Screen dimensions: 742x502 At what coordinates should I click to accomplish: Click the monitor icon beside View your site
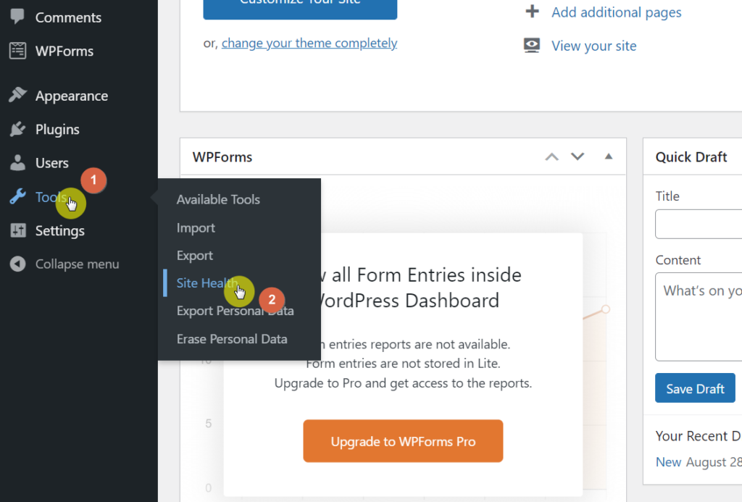pos(532,46)
